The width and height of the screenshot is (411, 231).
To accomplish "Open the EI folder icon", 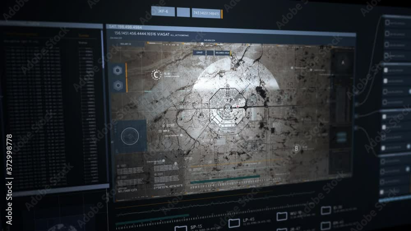I will pyautogui.click(x=326, y=210).
